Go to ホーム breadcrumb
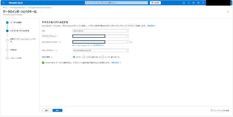Image resolution: width=233 pixels, height=117 pixels. [5, 7]
